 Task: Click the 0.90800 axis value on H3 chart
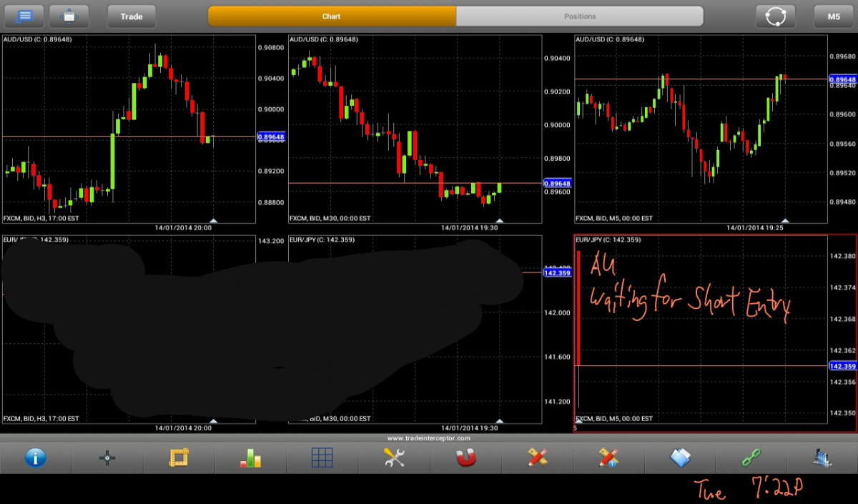[x=270, y=47]
